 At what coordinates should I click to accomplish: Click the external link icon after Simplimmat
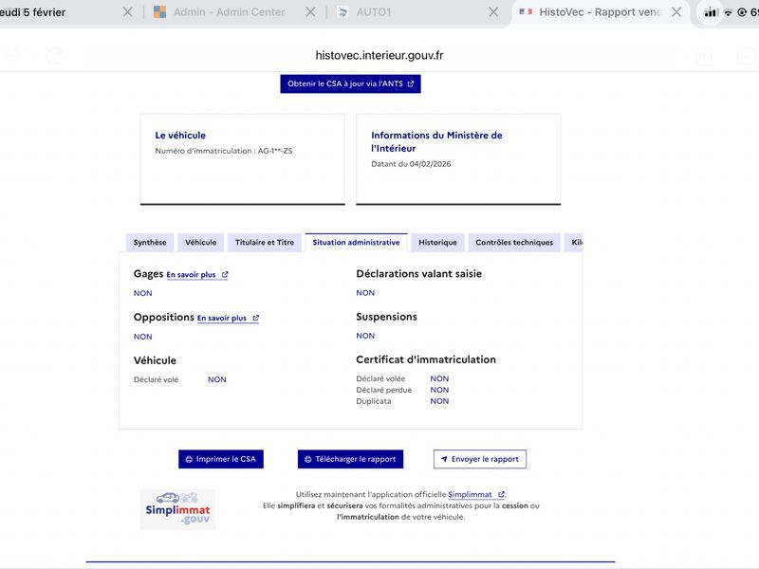click(501, 494)
